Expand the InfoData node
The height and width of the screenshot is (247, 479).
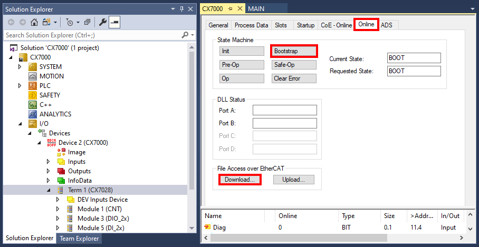[49, 181]
